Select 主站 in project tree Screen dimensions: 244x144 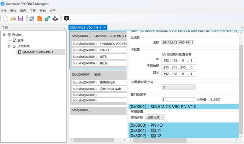(20, 40)
